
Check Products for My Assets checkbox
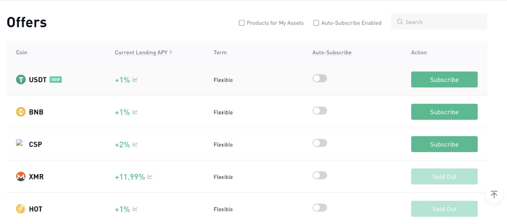(241, 23)
